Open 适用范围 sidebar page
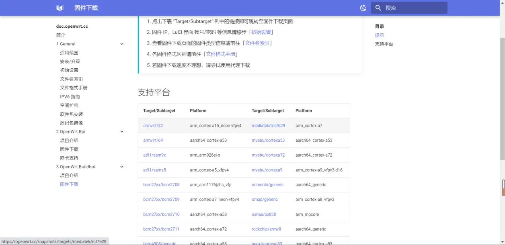 point(69,53)
